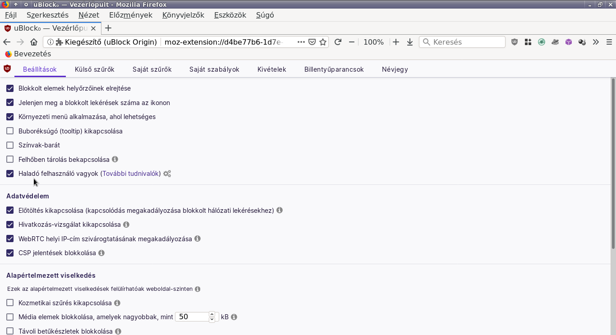Toggle blocked request count on icon checkbox
616x335 pixels.
(x=10, y=102)
